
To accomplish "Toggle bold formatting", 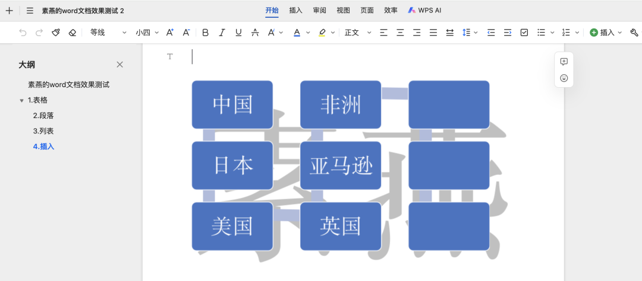I will click(x=206, y=33).
